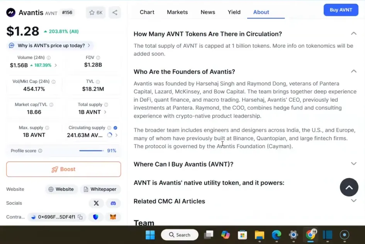Click the #156 rank badge

67,13
